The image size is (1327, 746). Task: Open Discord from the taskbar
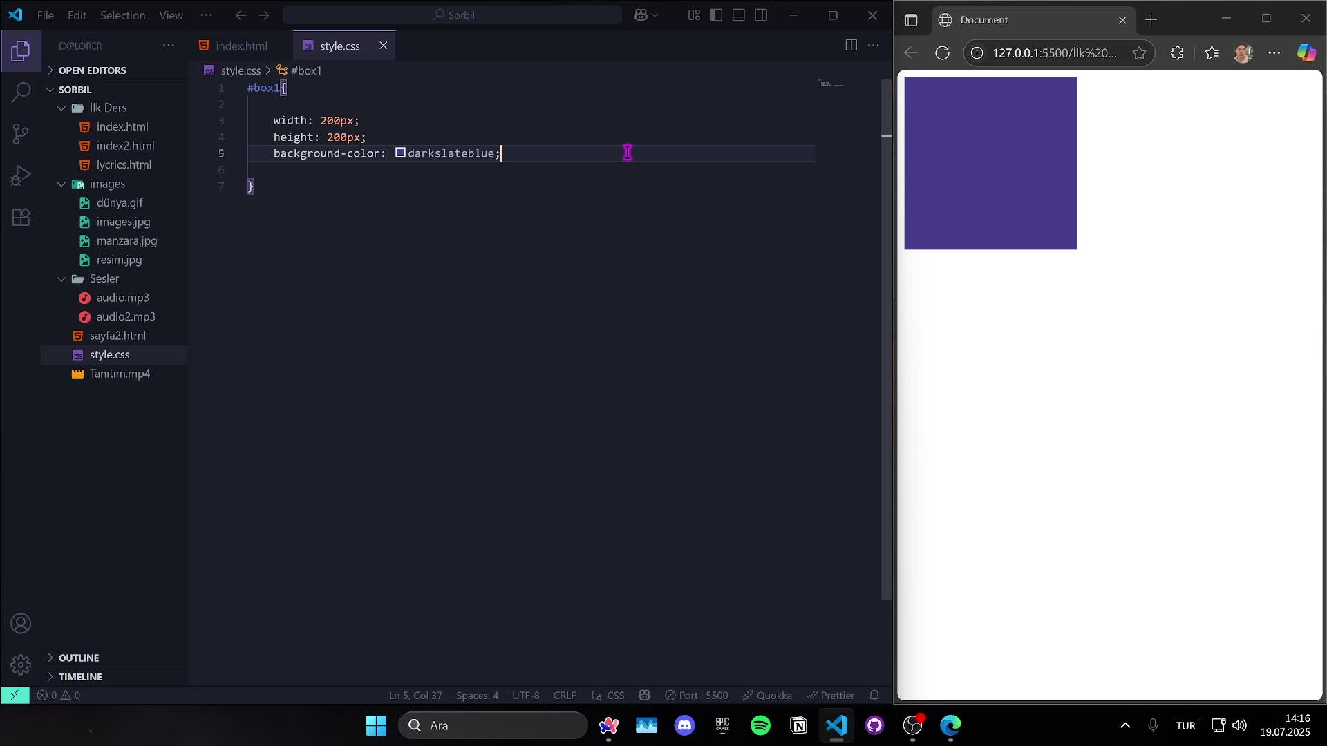pyautogui.click(x=684, y=725)
